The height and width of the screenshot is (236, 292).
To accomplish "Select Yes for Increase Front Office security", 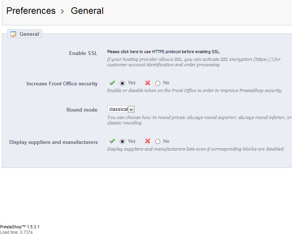I will pyautogui.click(x=123, y=83).
